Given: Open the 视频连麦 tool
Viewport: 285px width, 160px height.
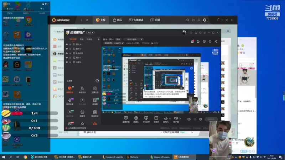Looking at the screenshot, I should pos(70,102).
